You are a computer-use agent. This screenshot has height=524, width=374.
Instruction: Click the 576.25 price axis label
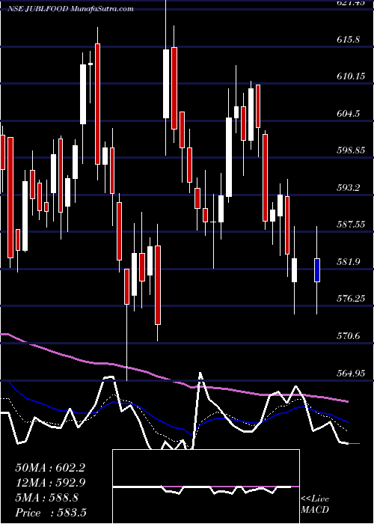pyautogui.click(x=351, y=299)
